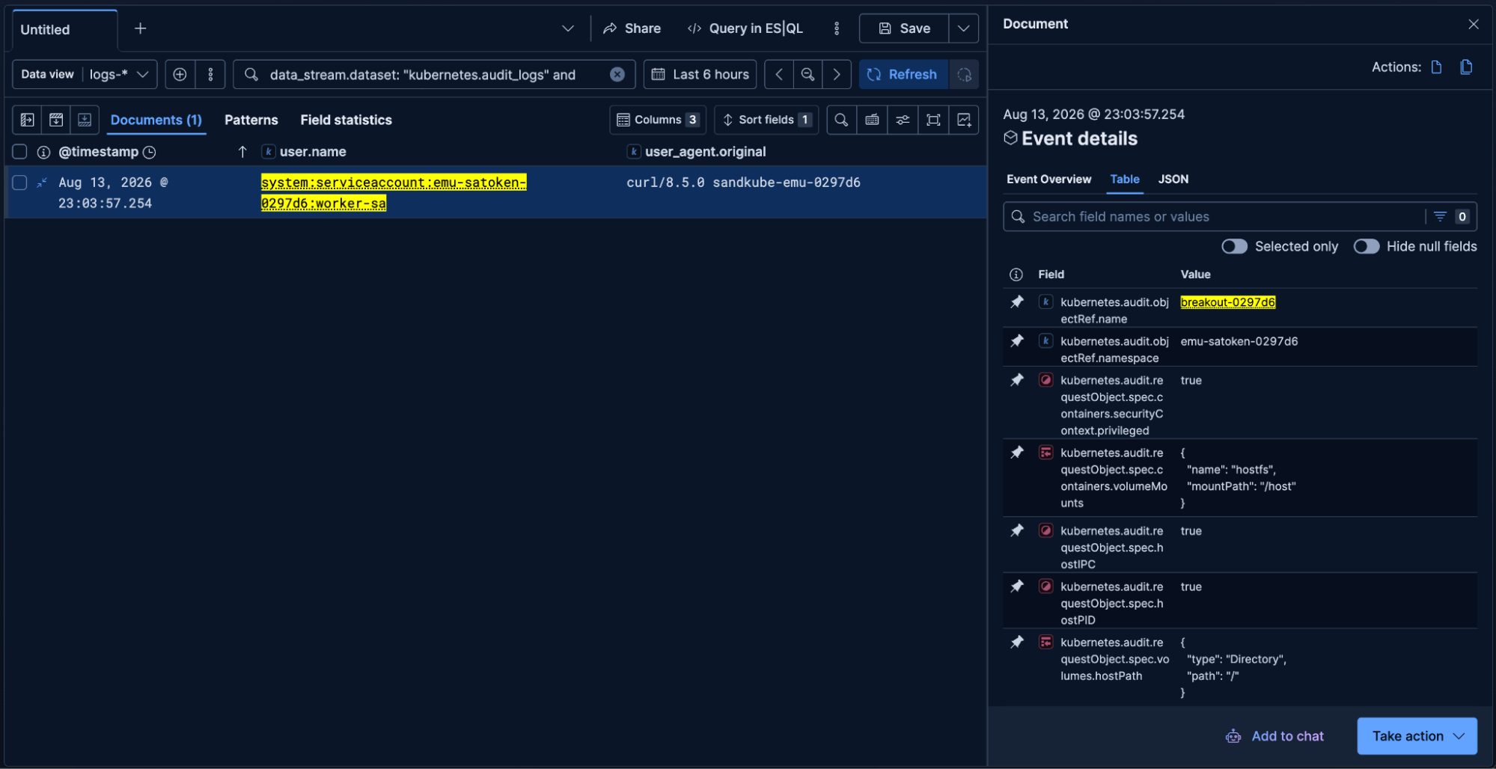Focus the KQL query search field

click(x=434, y=74)
